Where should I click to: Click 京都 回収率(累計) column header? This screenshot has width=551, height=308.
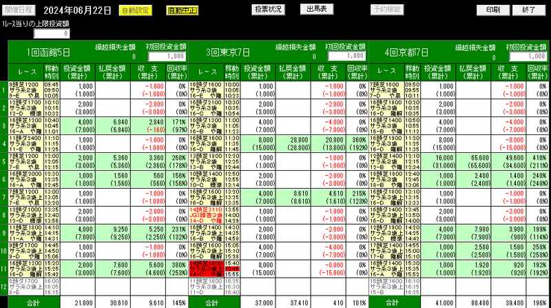coord(537,72)
